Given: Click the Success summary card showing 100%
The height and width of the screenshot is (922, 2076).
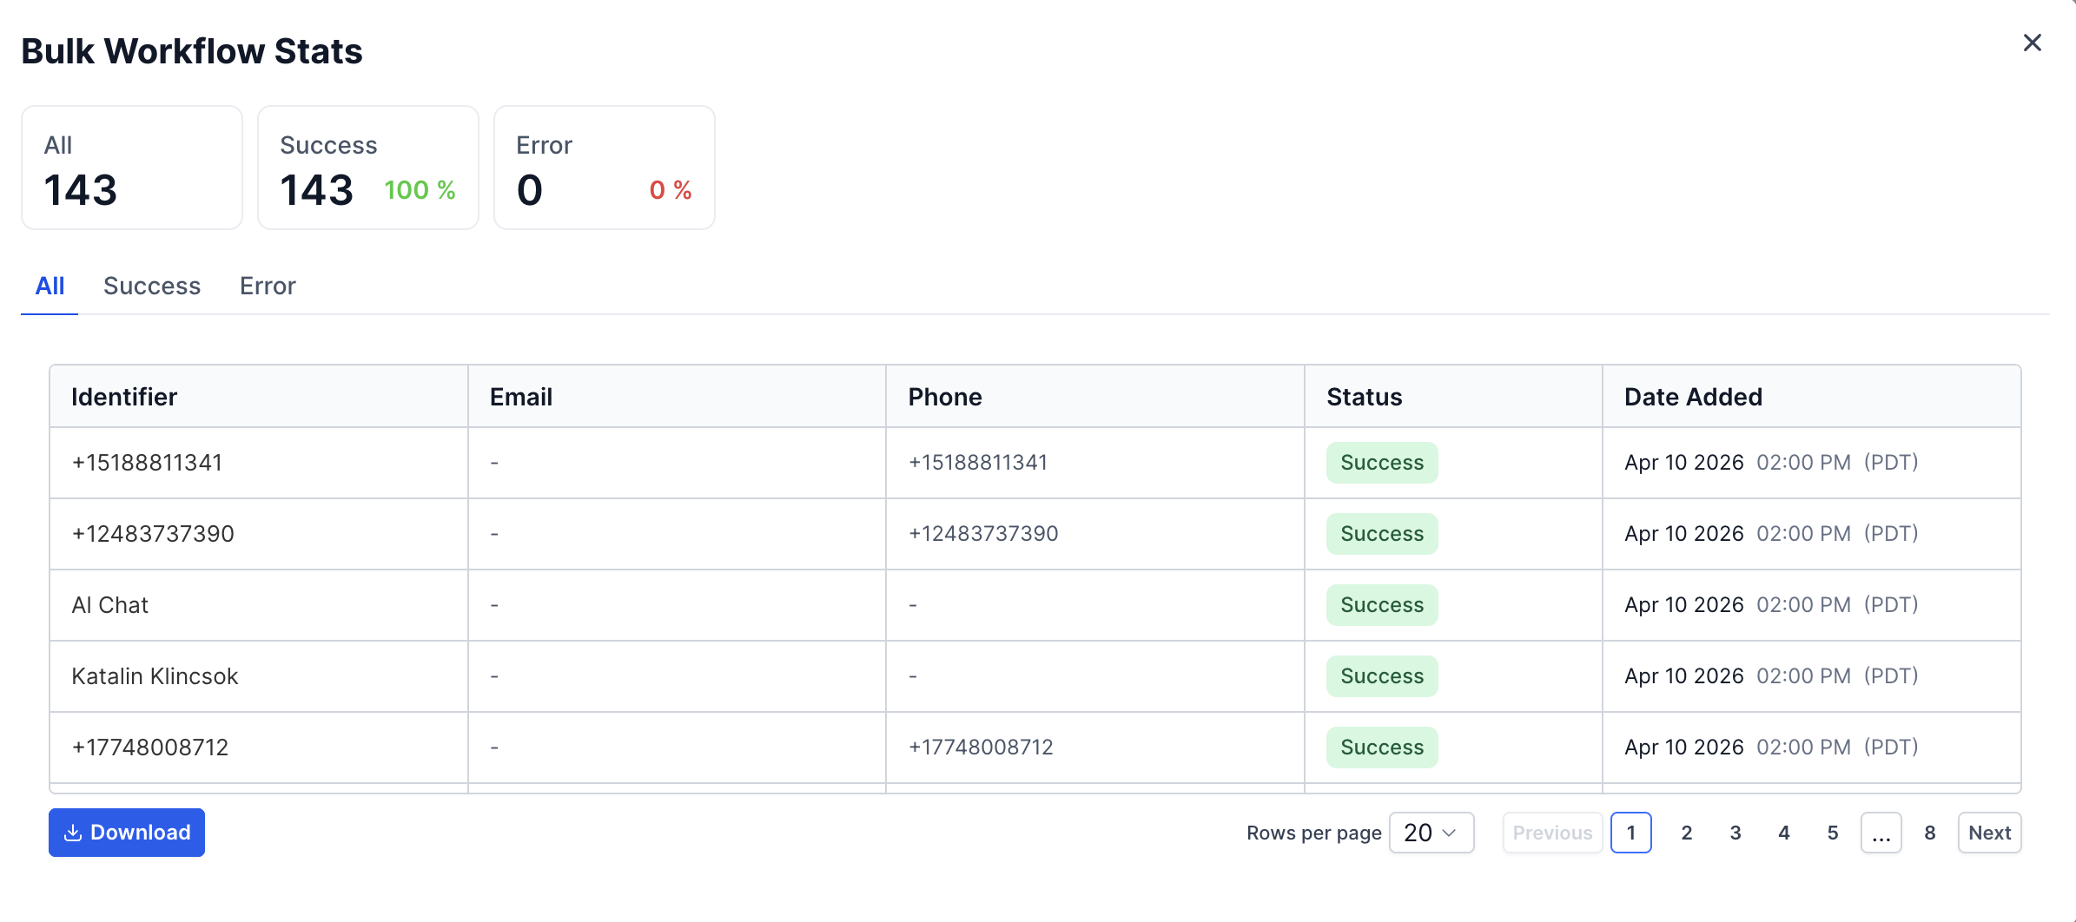Looking at the screenshot, I should 367,167.
